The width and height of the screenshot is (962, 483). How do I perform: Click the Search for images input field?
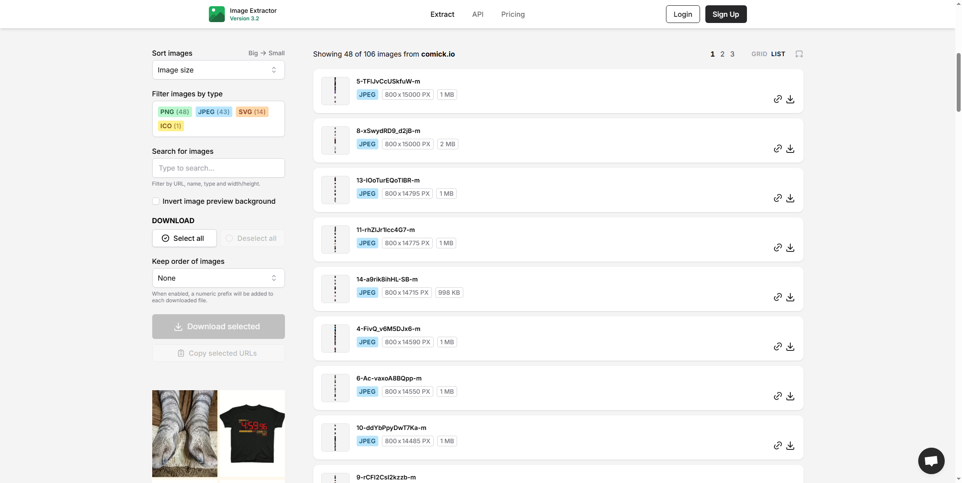pos(218,168)
